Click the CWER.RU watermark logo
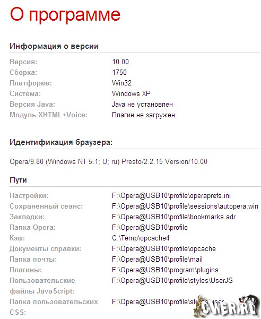This screenshot has height=319, width=261. pos(227,306)
